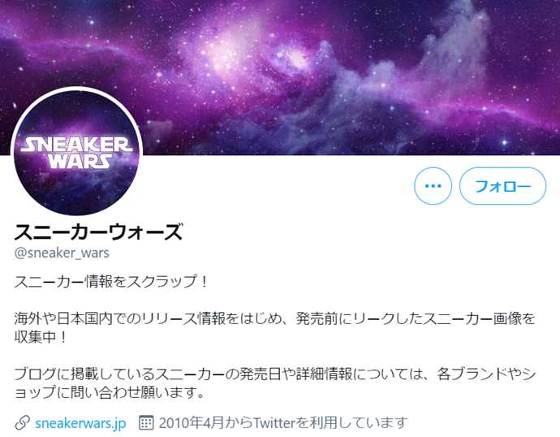Screen dimensions: 560x437
Task: Select the @sneaker_wars handle text
Action: pos(62,253)
